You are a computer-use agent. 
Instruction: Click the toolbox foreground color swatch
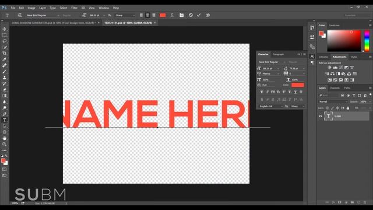(x=3, y=161)
